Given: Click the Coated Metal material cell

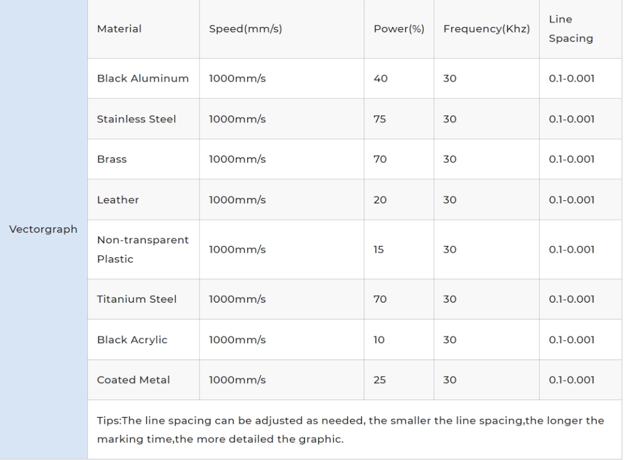Looking at the screenshot, I should pos(134,380).
